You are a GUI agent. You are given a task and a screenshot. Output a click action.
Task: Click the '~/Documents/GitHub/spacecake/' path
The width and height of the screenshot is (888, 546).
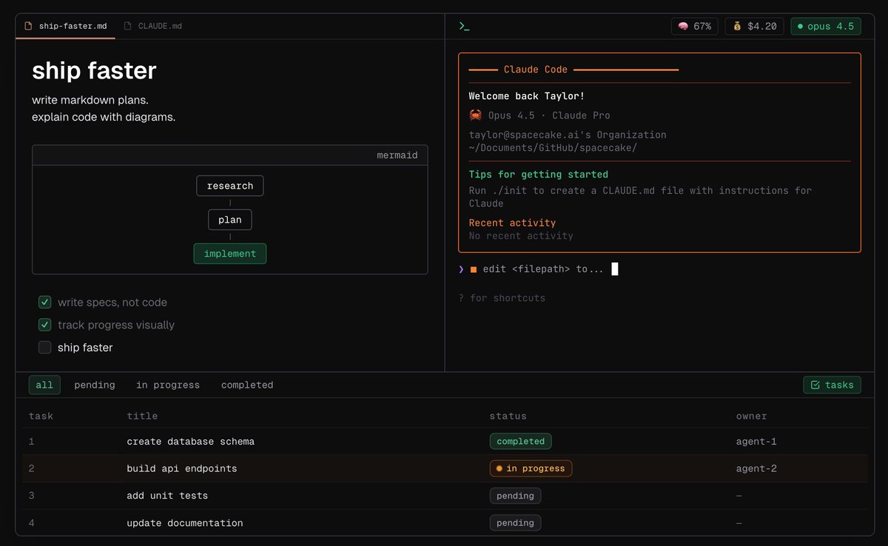tap(554, 147)
